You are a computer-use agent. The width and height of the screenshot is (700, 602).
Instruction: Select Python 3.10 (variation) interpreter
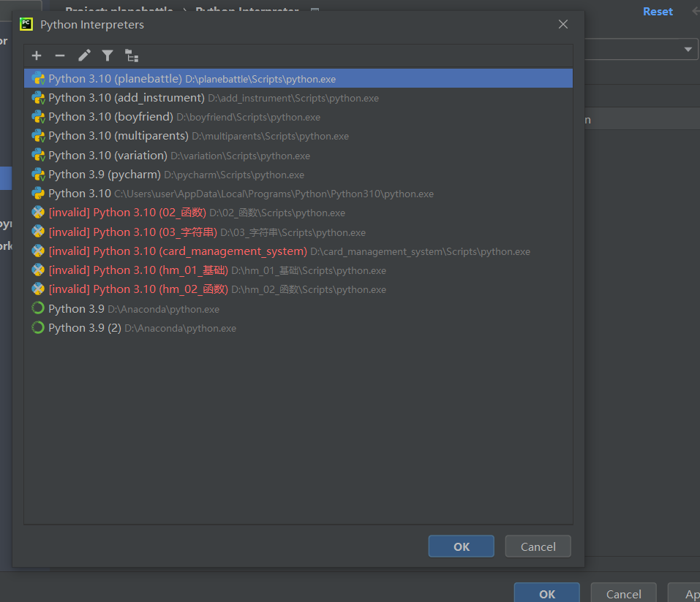(x=298, y=155)
